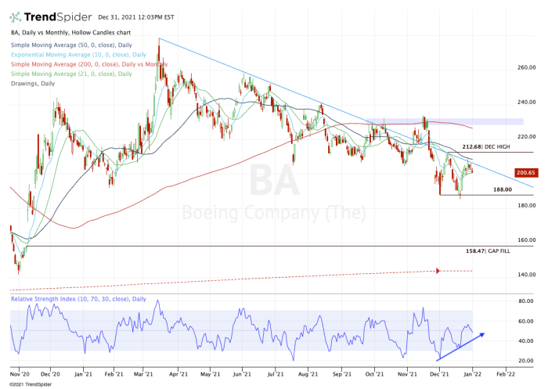548x389 pixels.
Task: Click the RSI 60.00 axis label
Action: coord(525,321)
